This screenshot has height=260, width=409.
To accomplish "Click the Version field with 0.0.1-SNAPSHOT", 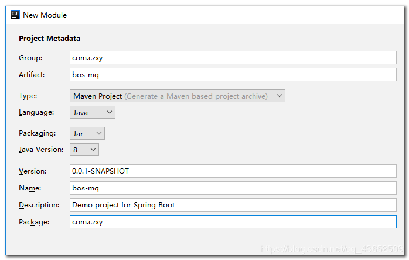I will 233,171.
